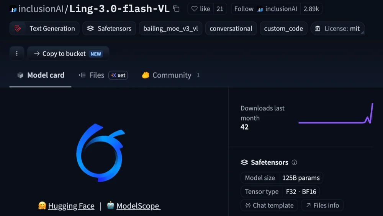Click the blue Ling logo image
The height and width of the screenshot is (216, 383).
(100, 153)
